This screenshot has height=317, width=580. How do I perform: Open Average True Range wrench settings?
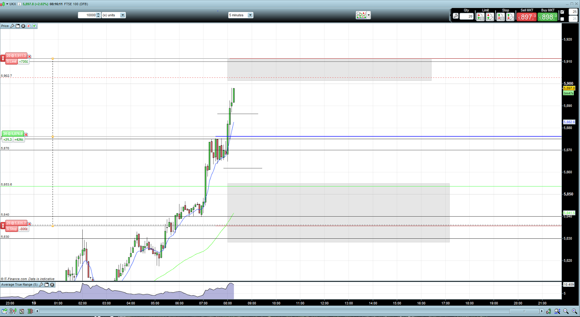[x=41, y=285]
